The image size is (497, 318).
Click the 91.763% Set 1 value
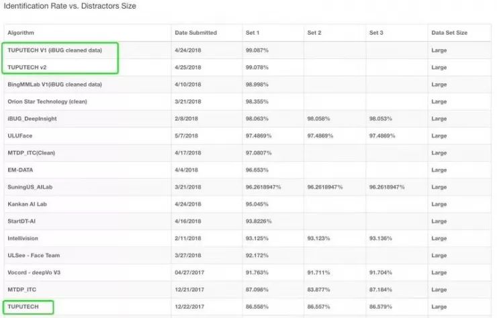tap(257, 272)
